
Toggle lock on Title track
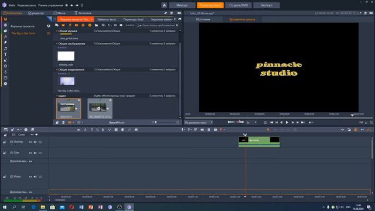(x=5, y=153)
